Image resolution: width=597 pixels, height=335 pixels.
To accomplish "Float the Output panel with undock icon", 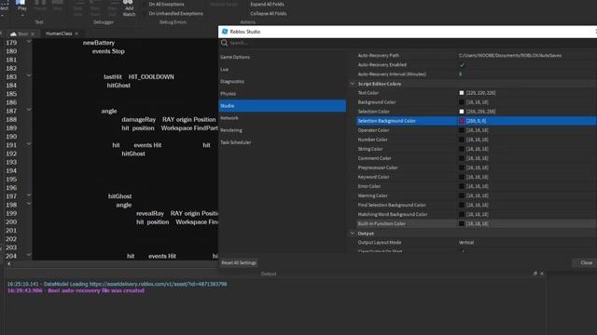I will [x=535, y=274].
